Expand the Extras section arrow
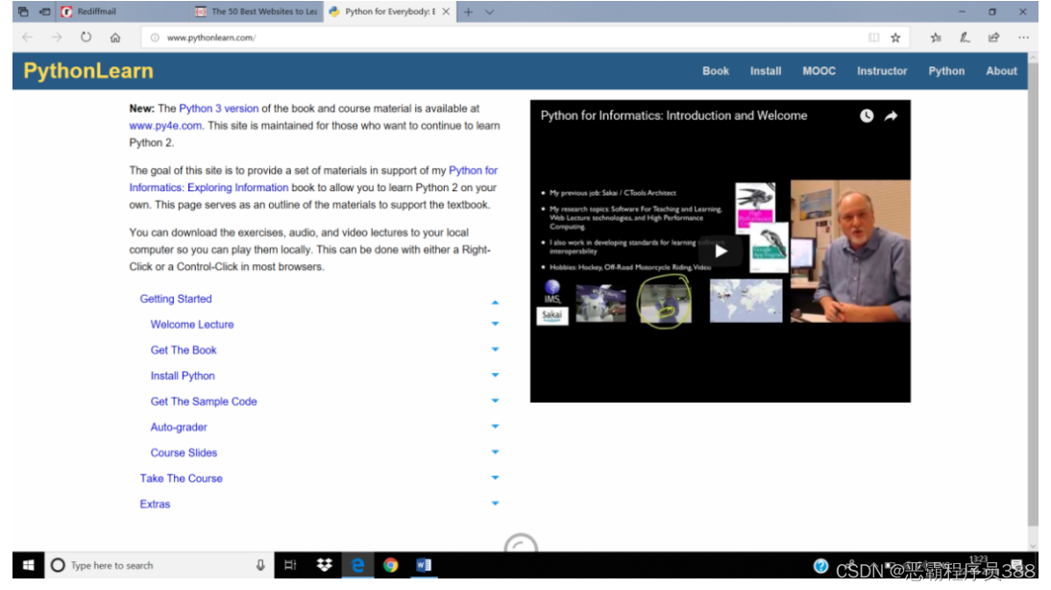This screenshot has width=1051, height=590. 495,504
